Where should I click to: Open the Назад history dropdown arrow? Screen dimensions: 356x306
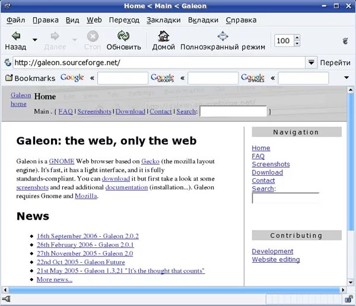click(35, 40)
